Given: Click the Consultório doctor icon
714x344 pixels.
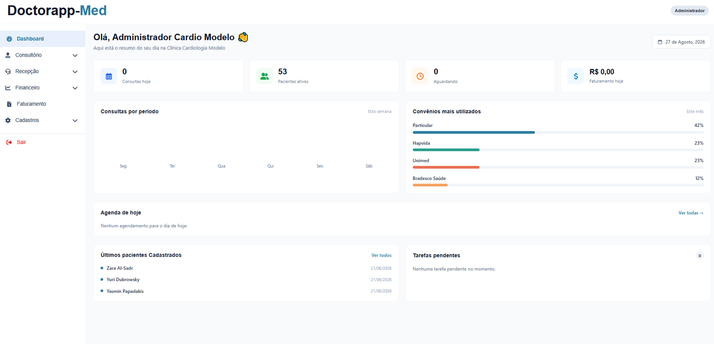Looking at the screenshot, I should point(8,55).
